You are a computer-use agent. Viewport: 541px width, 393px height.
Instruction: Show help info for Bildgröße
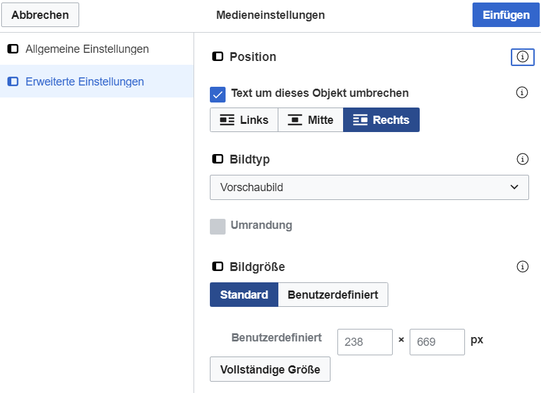(x=522, y=267)
